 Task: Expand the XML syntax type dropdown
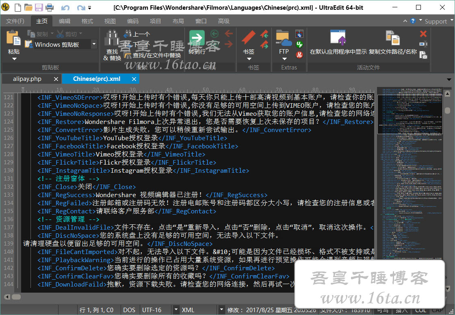click(x=221, y=310)
